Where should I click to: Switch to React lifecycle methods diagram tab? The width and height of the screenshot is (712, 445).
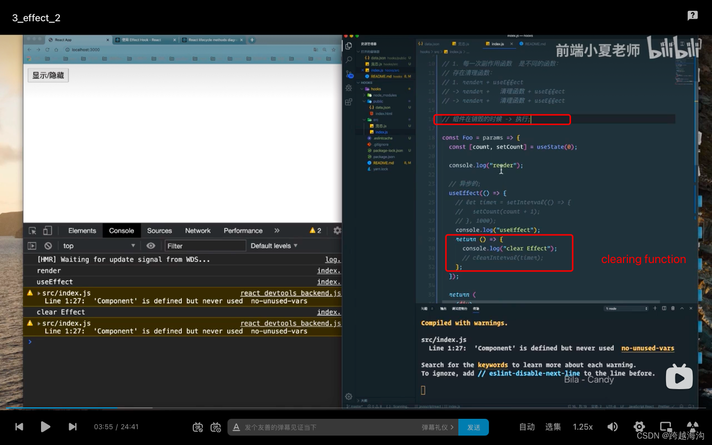(213, 40)
